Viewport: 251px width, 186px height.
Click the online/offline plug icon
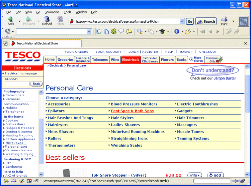point(236,181)
